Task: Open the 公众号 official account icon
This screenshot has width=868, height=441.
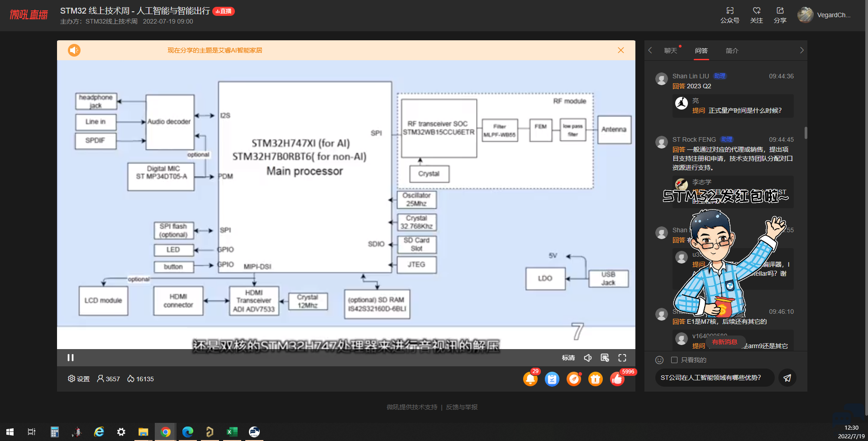Action: [x=730, y=15]
